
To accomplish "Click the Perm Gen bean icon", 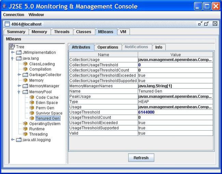I will pos(32,108).
